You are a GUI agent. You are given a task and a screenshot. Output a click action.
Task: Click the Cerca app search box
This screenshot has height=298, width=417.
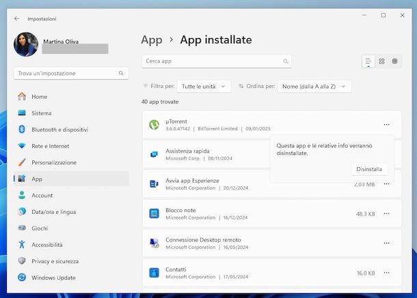[x=217, y=61]
